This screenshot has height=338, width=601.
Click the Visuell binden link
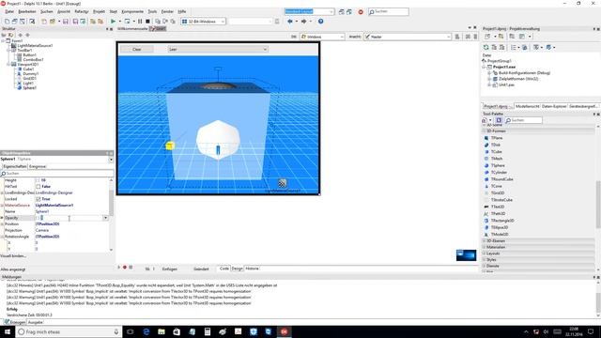tap(13, 255)
